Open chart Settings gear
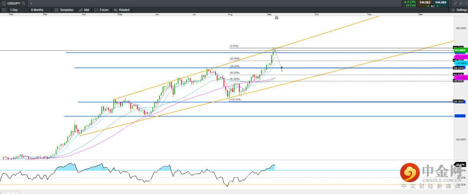 [459, 10]
